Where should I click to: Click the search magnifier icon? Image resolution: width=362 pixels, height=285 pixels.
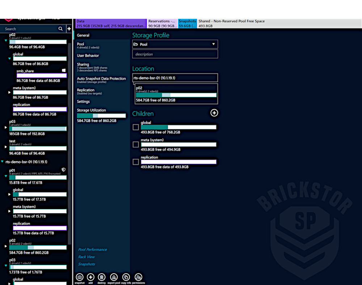coord(60,29)
